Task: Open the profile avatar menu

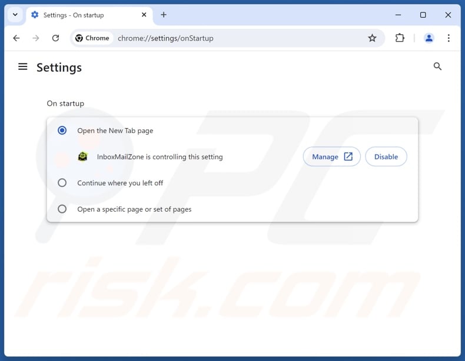Action: 429,38
